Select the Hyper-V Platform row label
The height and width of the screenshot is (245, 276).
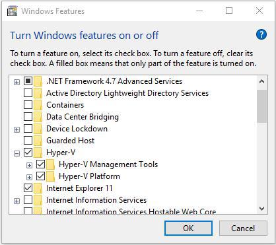coord(90,176)
